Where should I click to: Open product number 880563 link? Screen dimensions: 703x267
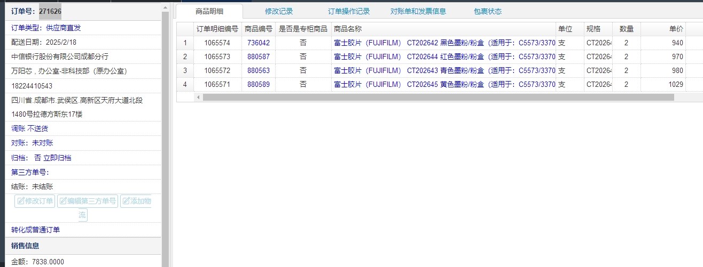click(x=259, y=70)
